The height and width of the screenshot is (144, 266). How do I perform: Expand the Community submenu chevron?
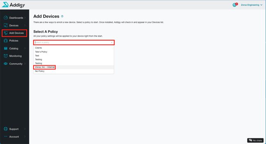tap(25, 64)
